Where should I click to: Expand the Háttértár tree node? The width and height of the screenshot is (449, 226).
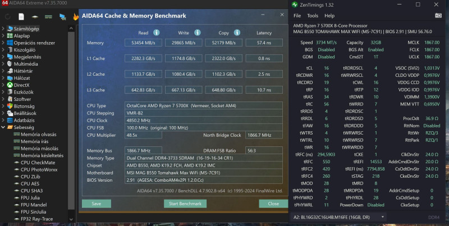pos(3,71)
